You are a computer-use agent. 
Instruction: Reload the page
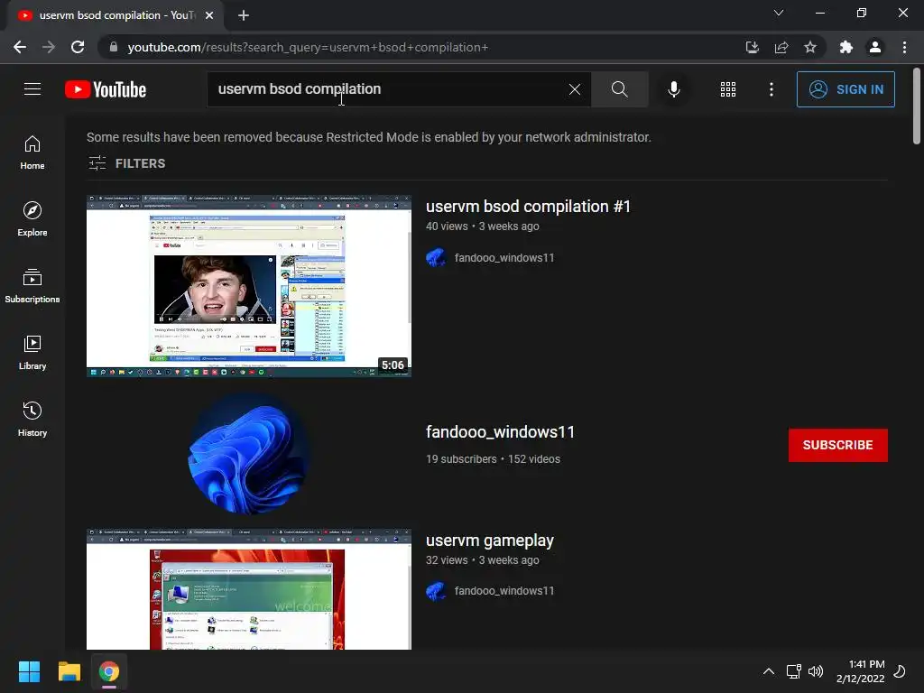click(78, 47)
